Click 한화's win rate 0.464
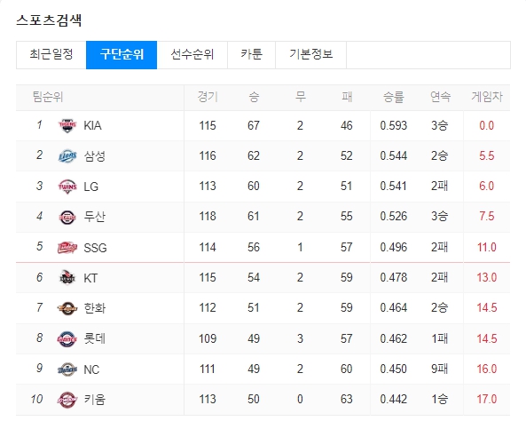Screen dimensions: 526x421 [394, 308]
